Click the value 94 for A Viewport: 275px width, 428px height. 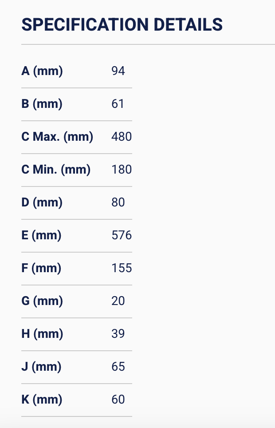[118, 71]
